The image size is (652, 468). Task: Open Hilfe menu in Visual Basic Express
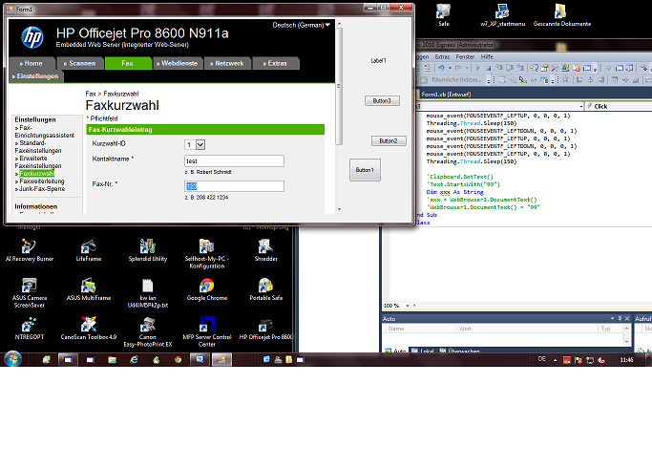(x=487, y=57)
